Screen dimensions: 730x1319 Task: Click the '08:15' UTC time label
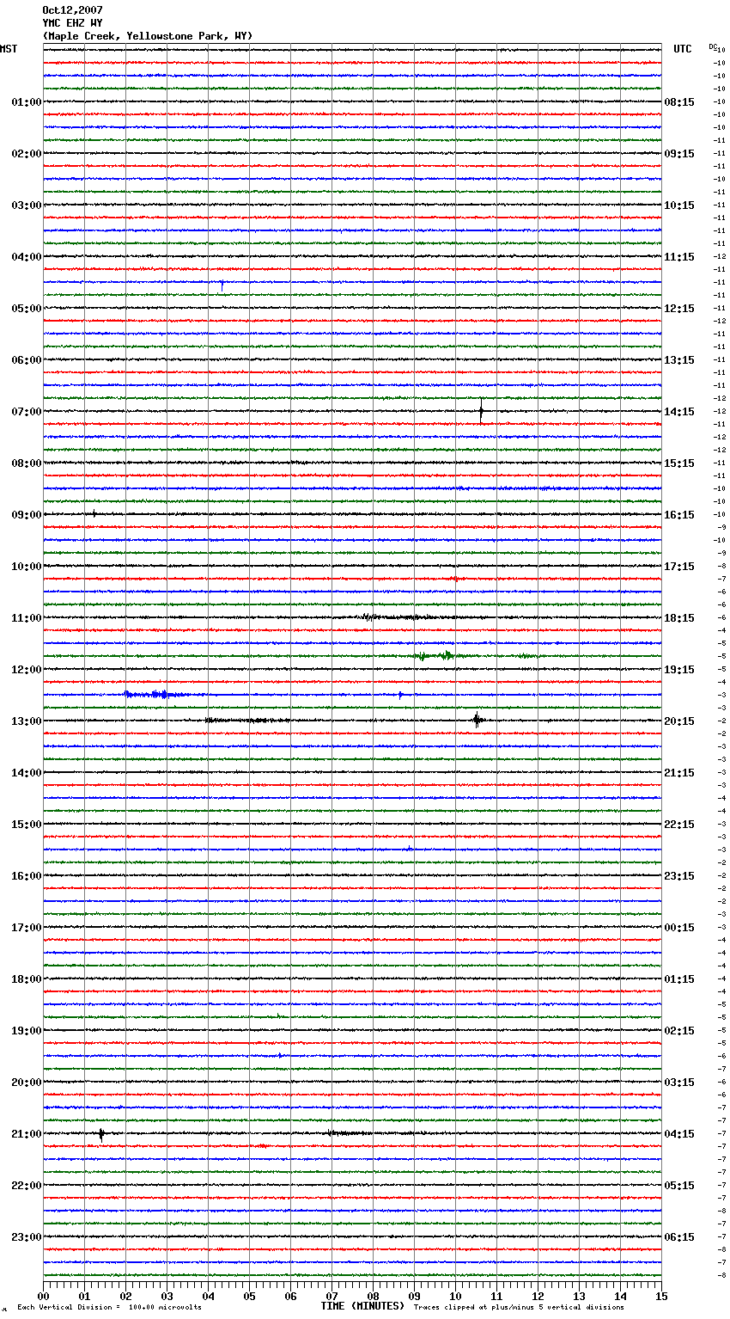[x=679, y=102]
